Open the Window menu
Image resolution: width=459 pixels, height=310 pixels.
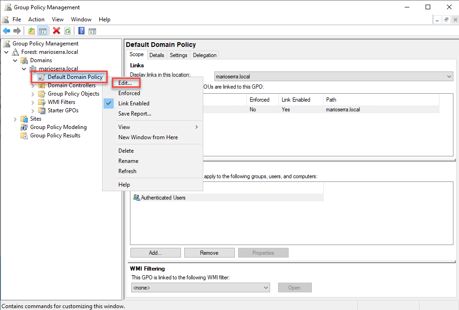click(81, 19)
